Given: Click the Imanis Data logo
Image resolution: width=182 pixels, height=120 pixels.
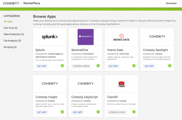Looking at the screenshot, I should (121, 37).
